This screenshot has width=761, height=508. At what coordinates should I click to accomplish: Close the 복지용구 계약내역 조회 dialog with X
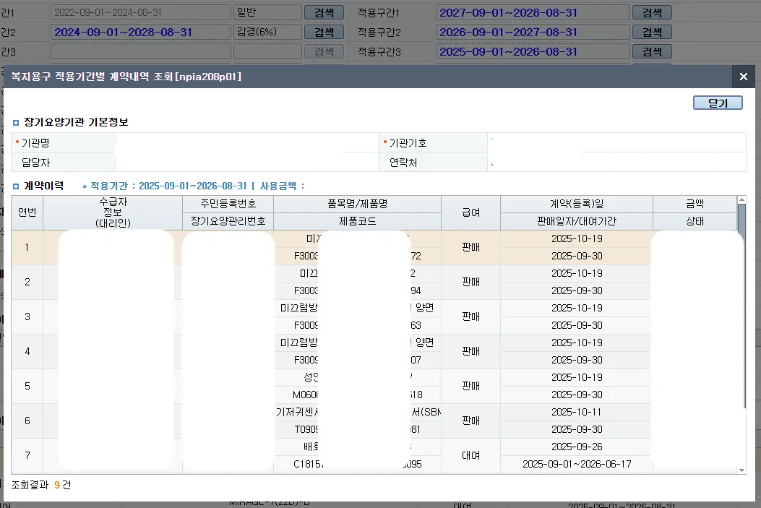pyautogui.click(x=743, y=77)
